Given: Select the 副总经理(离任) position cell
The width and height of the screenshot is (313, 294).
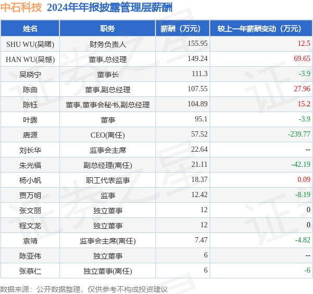Looking at the screenshot, I should coord(107,165).
